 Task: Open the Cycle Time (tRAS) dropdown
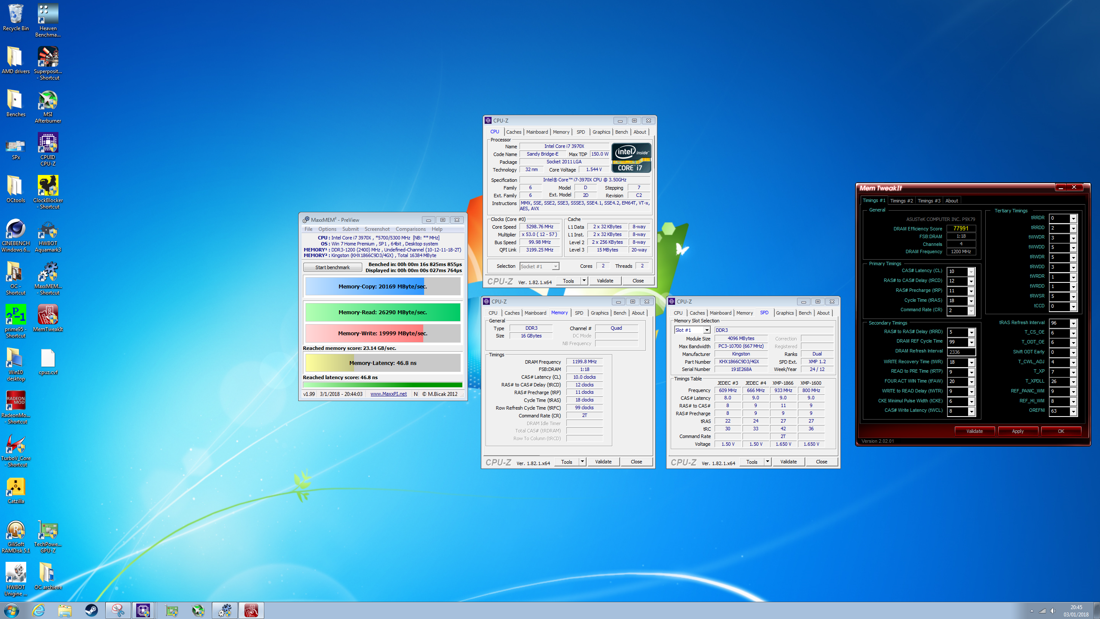[x=971, y=301]
